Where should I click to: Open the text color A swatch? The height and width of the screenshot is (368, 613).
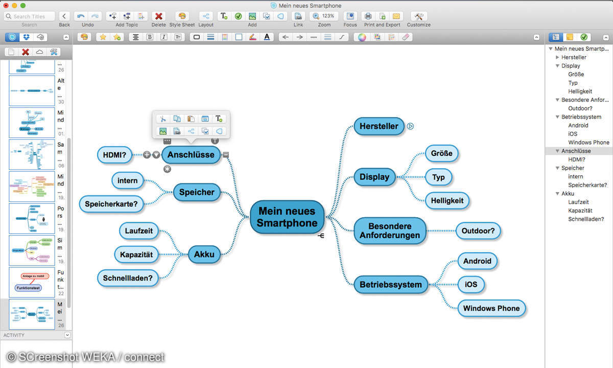[267, 37]
